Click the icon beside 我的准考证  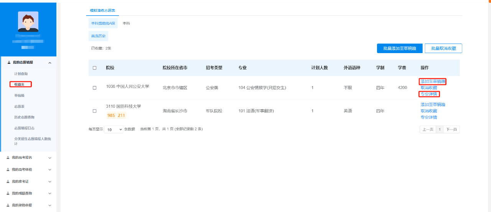(8, 181)
